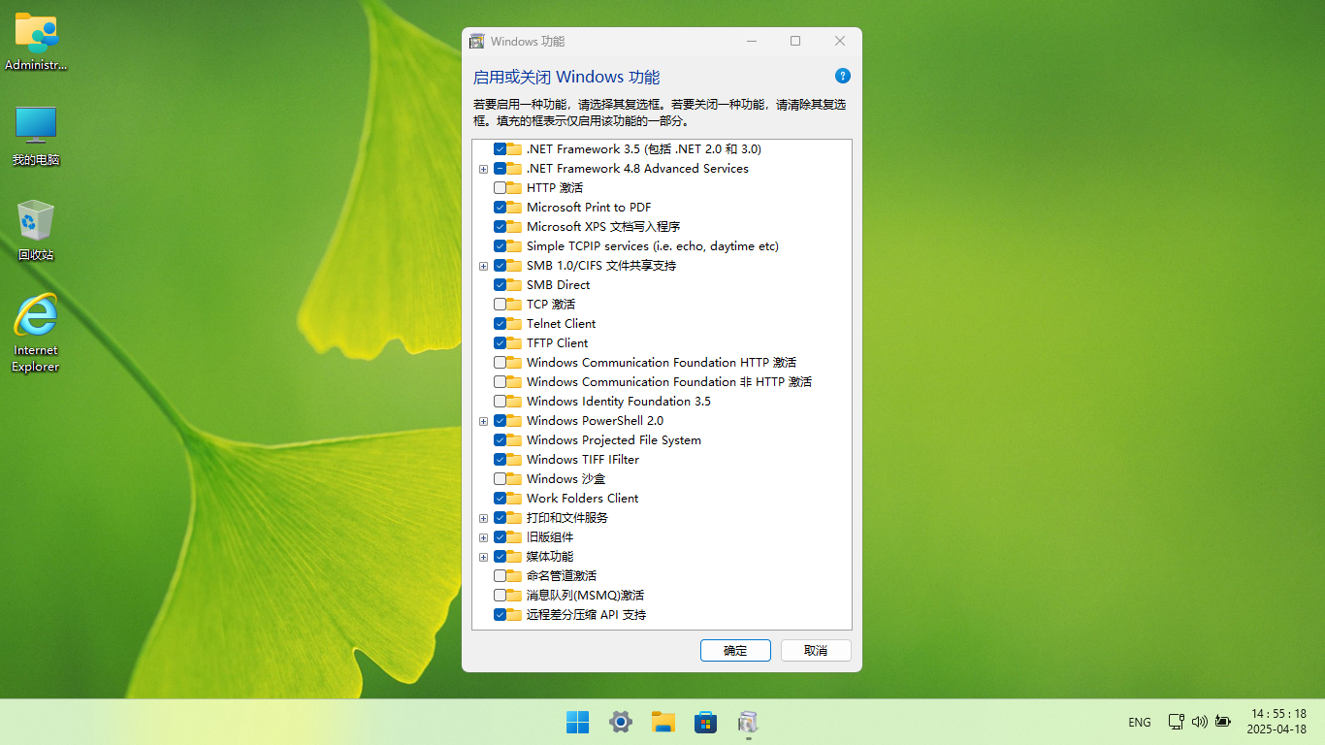Disable the Telnet Client checkbox
This screenshot has height=745, width=1325.
tap(500, 323)
